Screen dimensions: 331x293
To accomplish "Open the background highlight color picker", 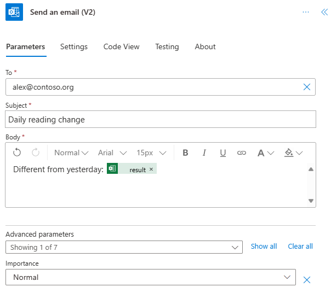I will (293, 153).
